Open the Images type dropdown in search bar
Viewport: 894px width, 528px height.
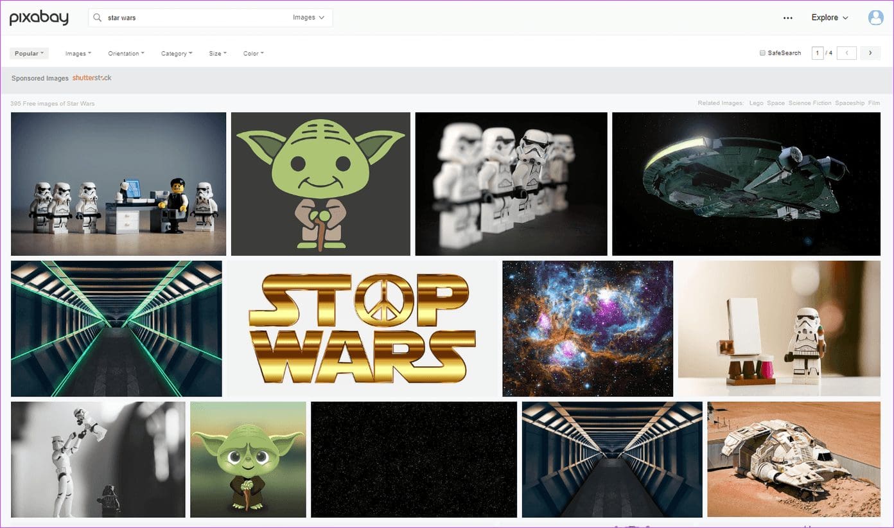[x=308, y=17]
